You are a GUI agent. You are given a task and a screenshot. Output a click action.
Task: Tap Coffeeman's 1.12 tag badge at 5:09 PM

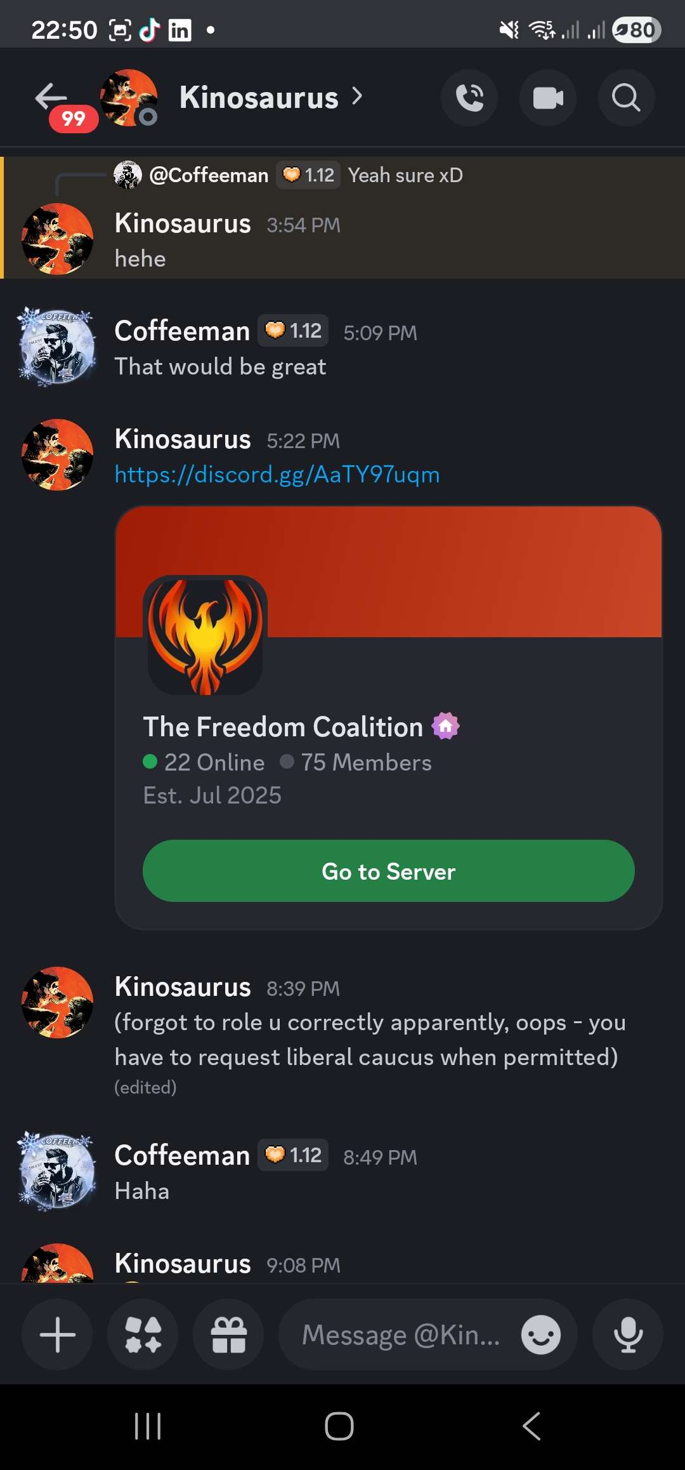[293, 331]
